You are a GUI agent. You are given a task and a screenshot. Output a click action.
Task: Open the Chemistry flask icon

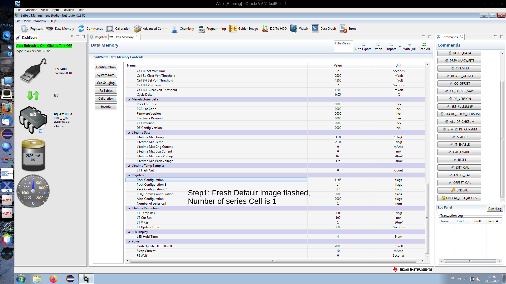coord(174,29)
